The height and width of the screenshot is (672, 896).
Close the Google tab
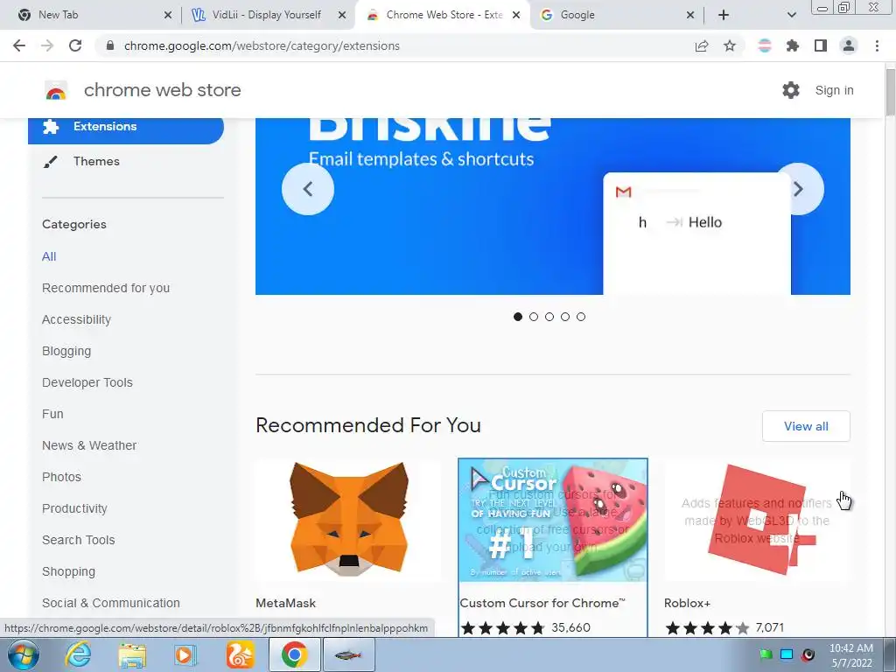[690, 15]
